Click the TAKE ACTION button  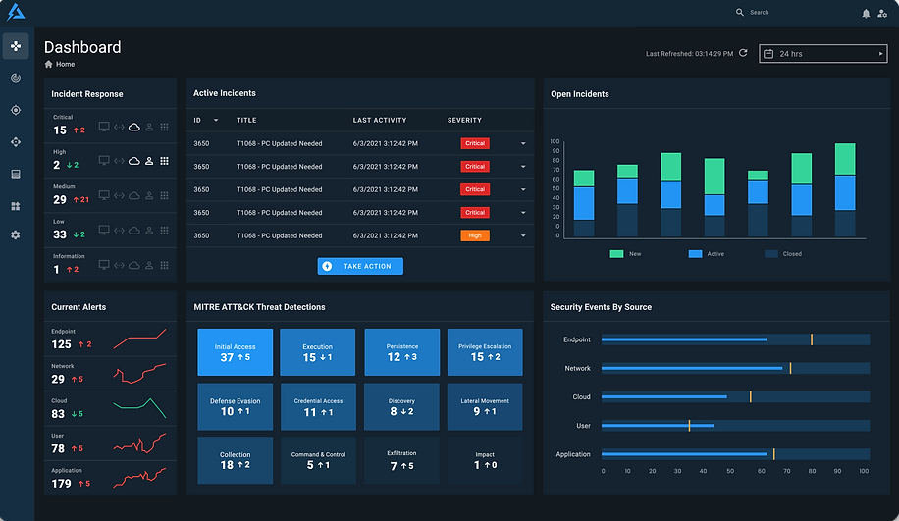(360, 266)
